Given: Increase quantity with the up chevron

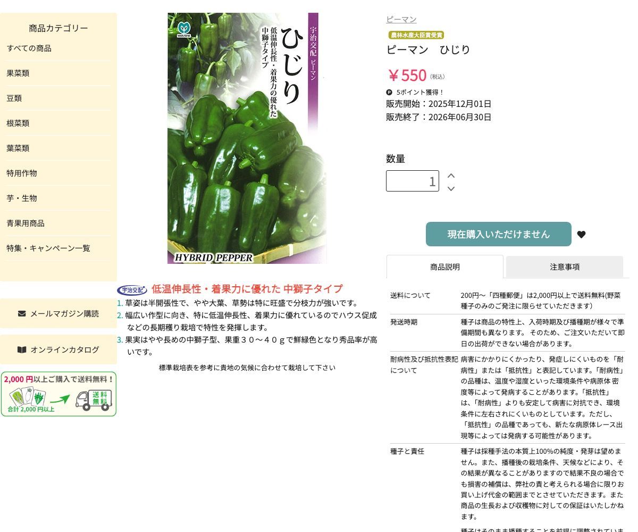Looking at the screenshot, I should [451, 174].
